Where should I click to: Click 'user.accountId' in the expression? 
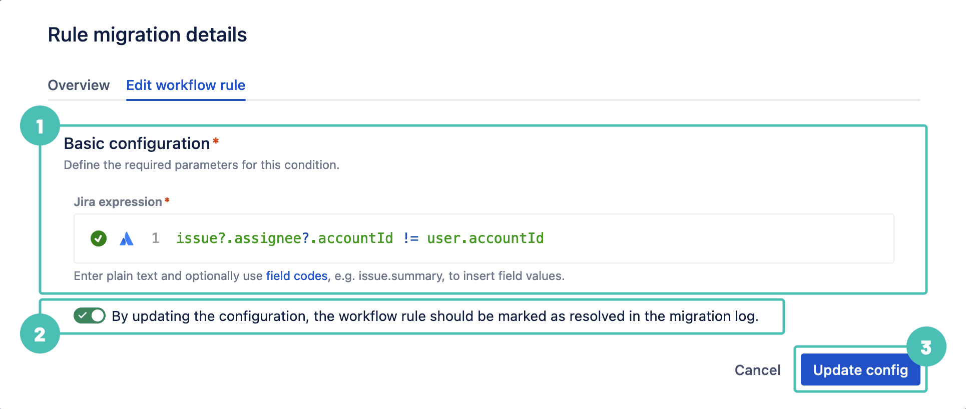point(486,238)
